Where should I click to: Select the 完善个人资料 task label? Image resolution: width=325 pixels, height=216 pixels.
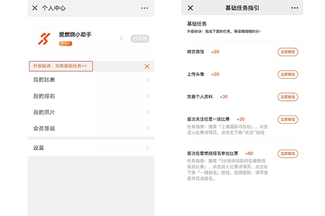pos(200,97)
